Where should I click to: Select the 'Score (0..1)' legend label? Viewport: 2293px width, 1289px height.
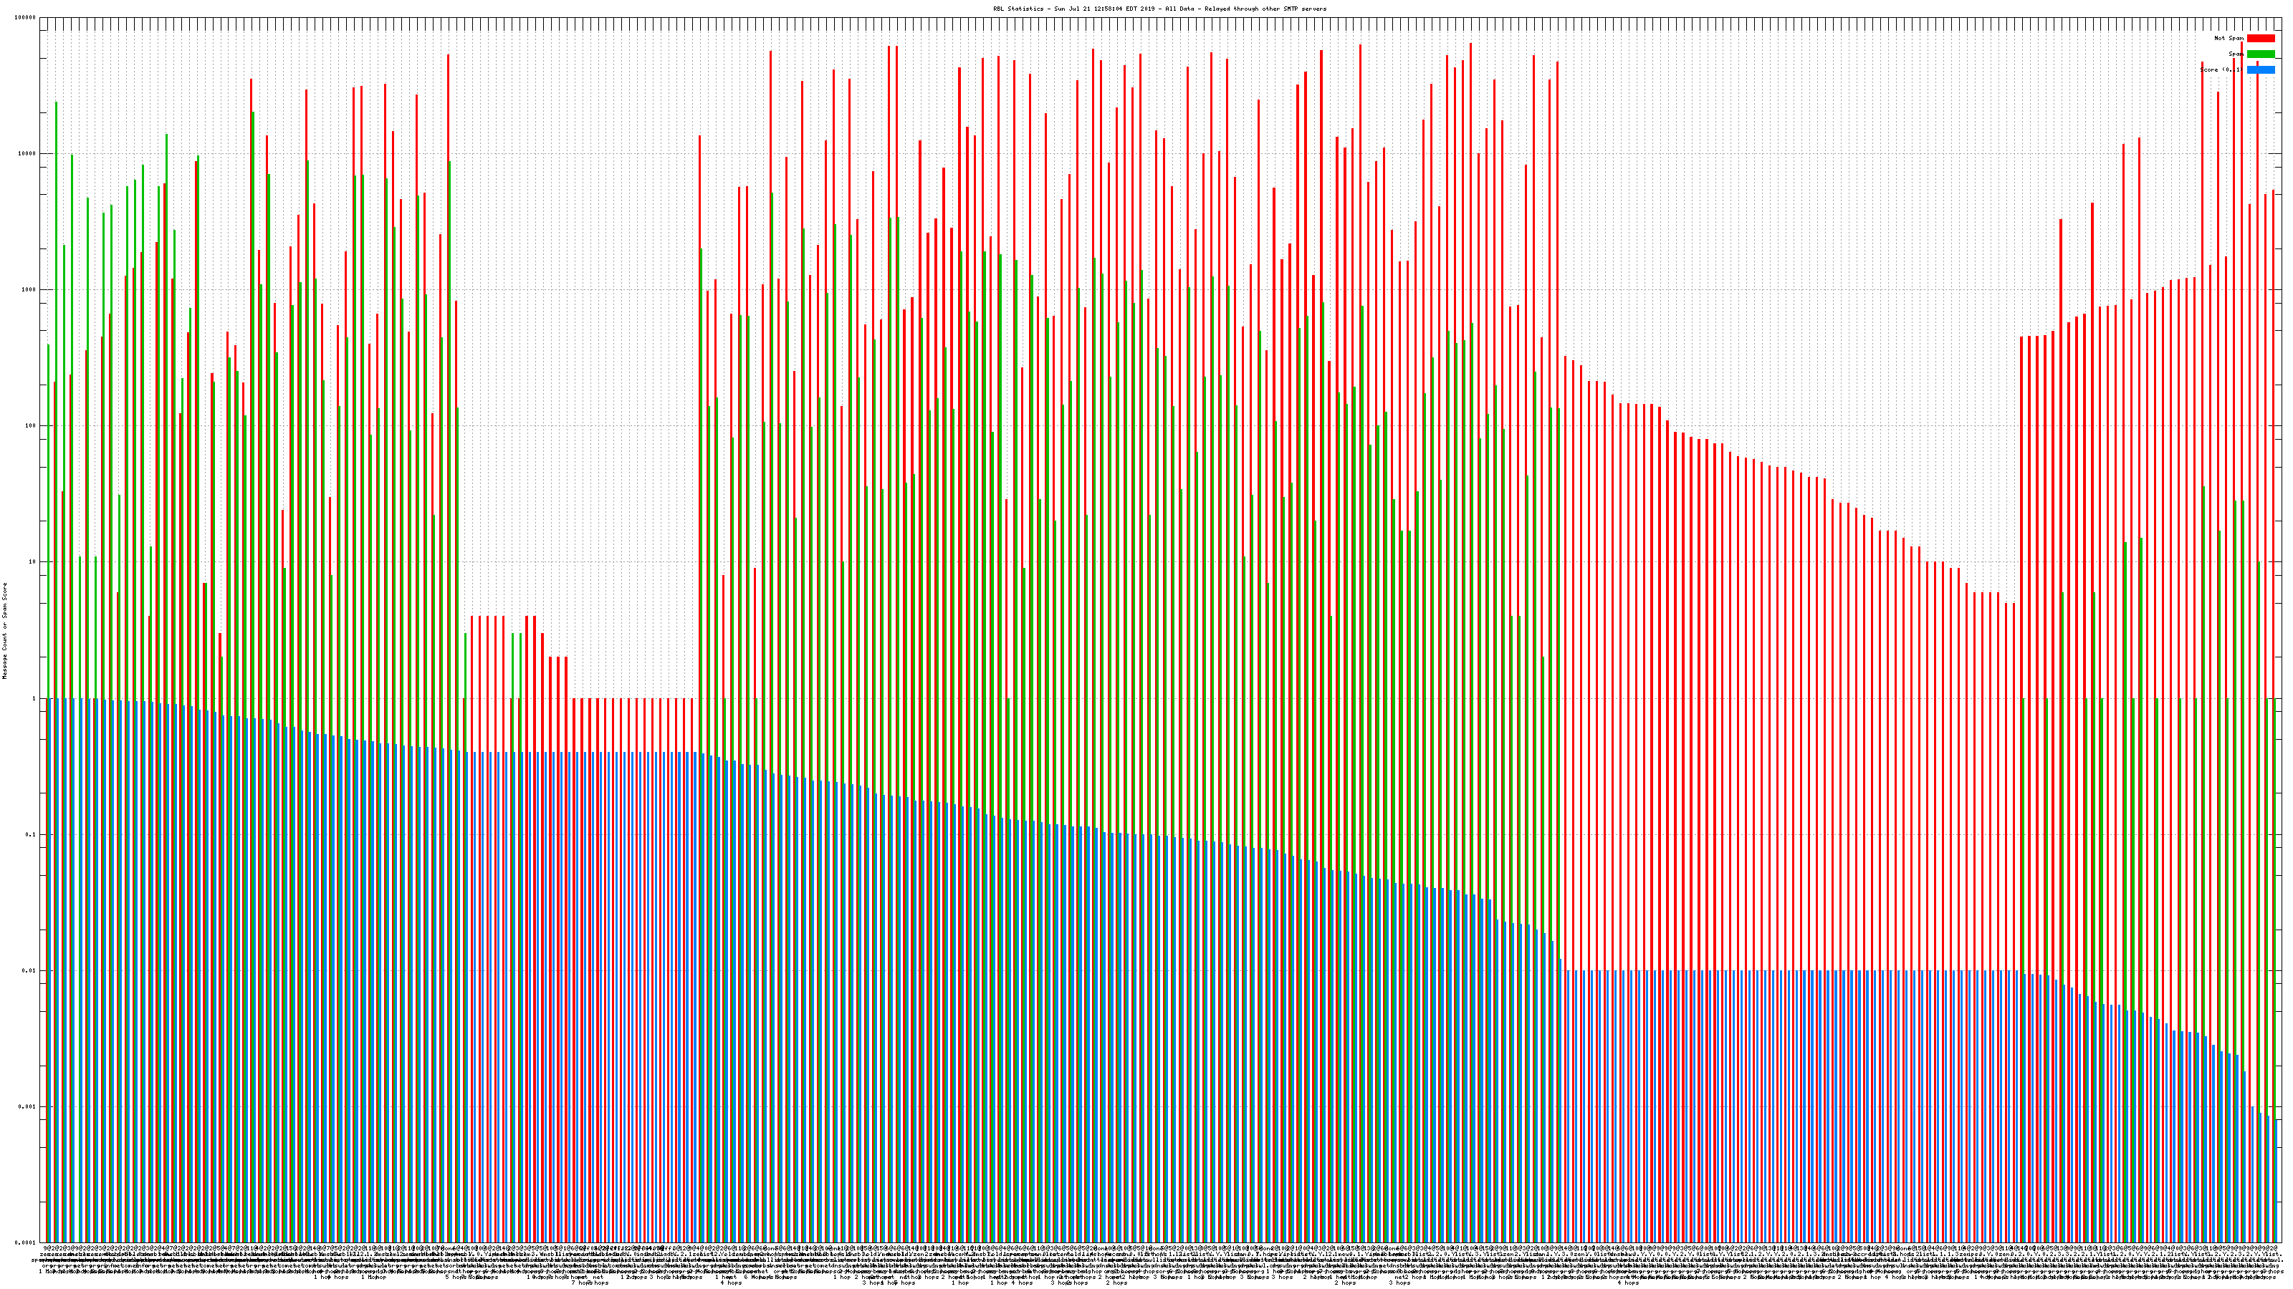point(2221,69)
